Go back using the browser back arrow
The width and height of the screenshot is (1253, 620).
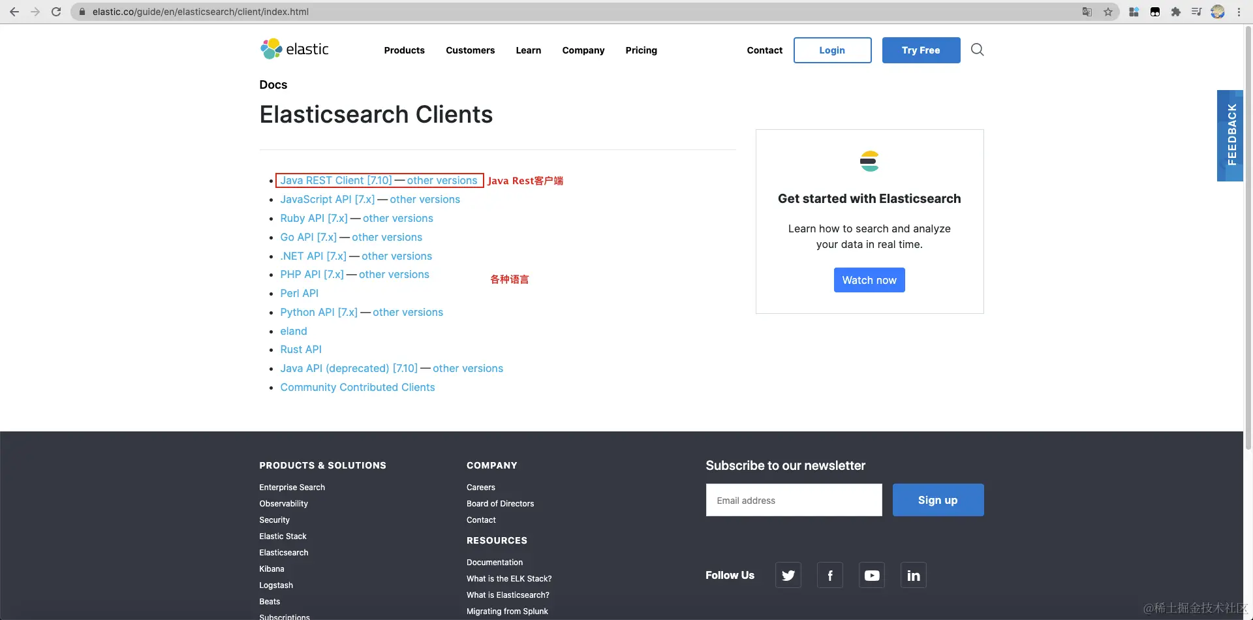(x=14, y=12)
